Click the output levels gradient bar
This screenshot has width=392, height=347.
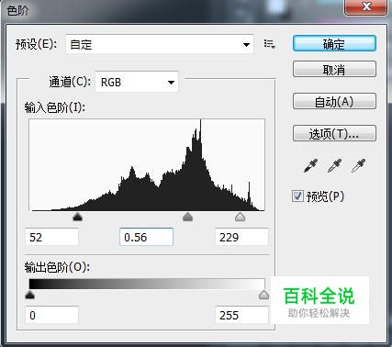pyautogui.click(x=147, y=284)
